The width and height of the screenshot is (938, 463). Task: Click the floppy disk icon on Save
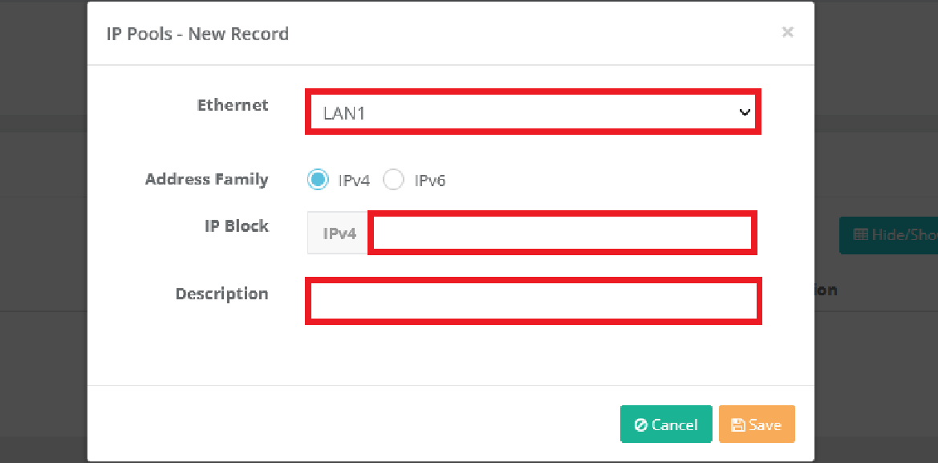(x=738, y=425)
